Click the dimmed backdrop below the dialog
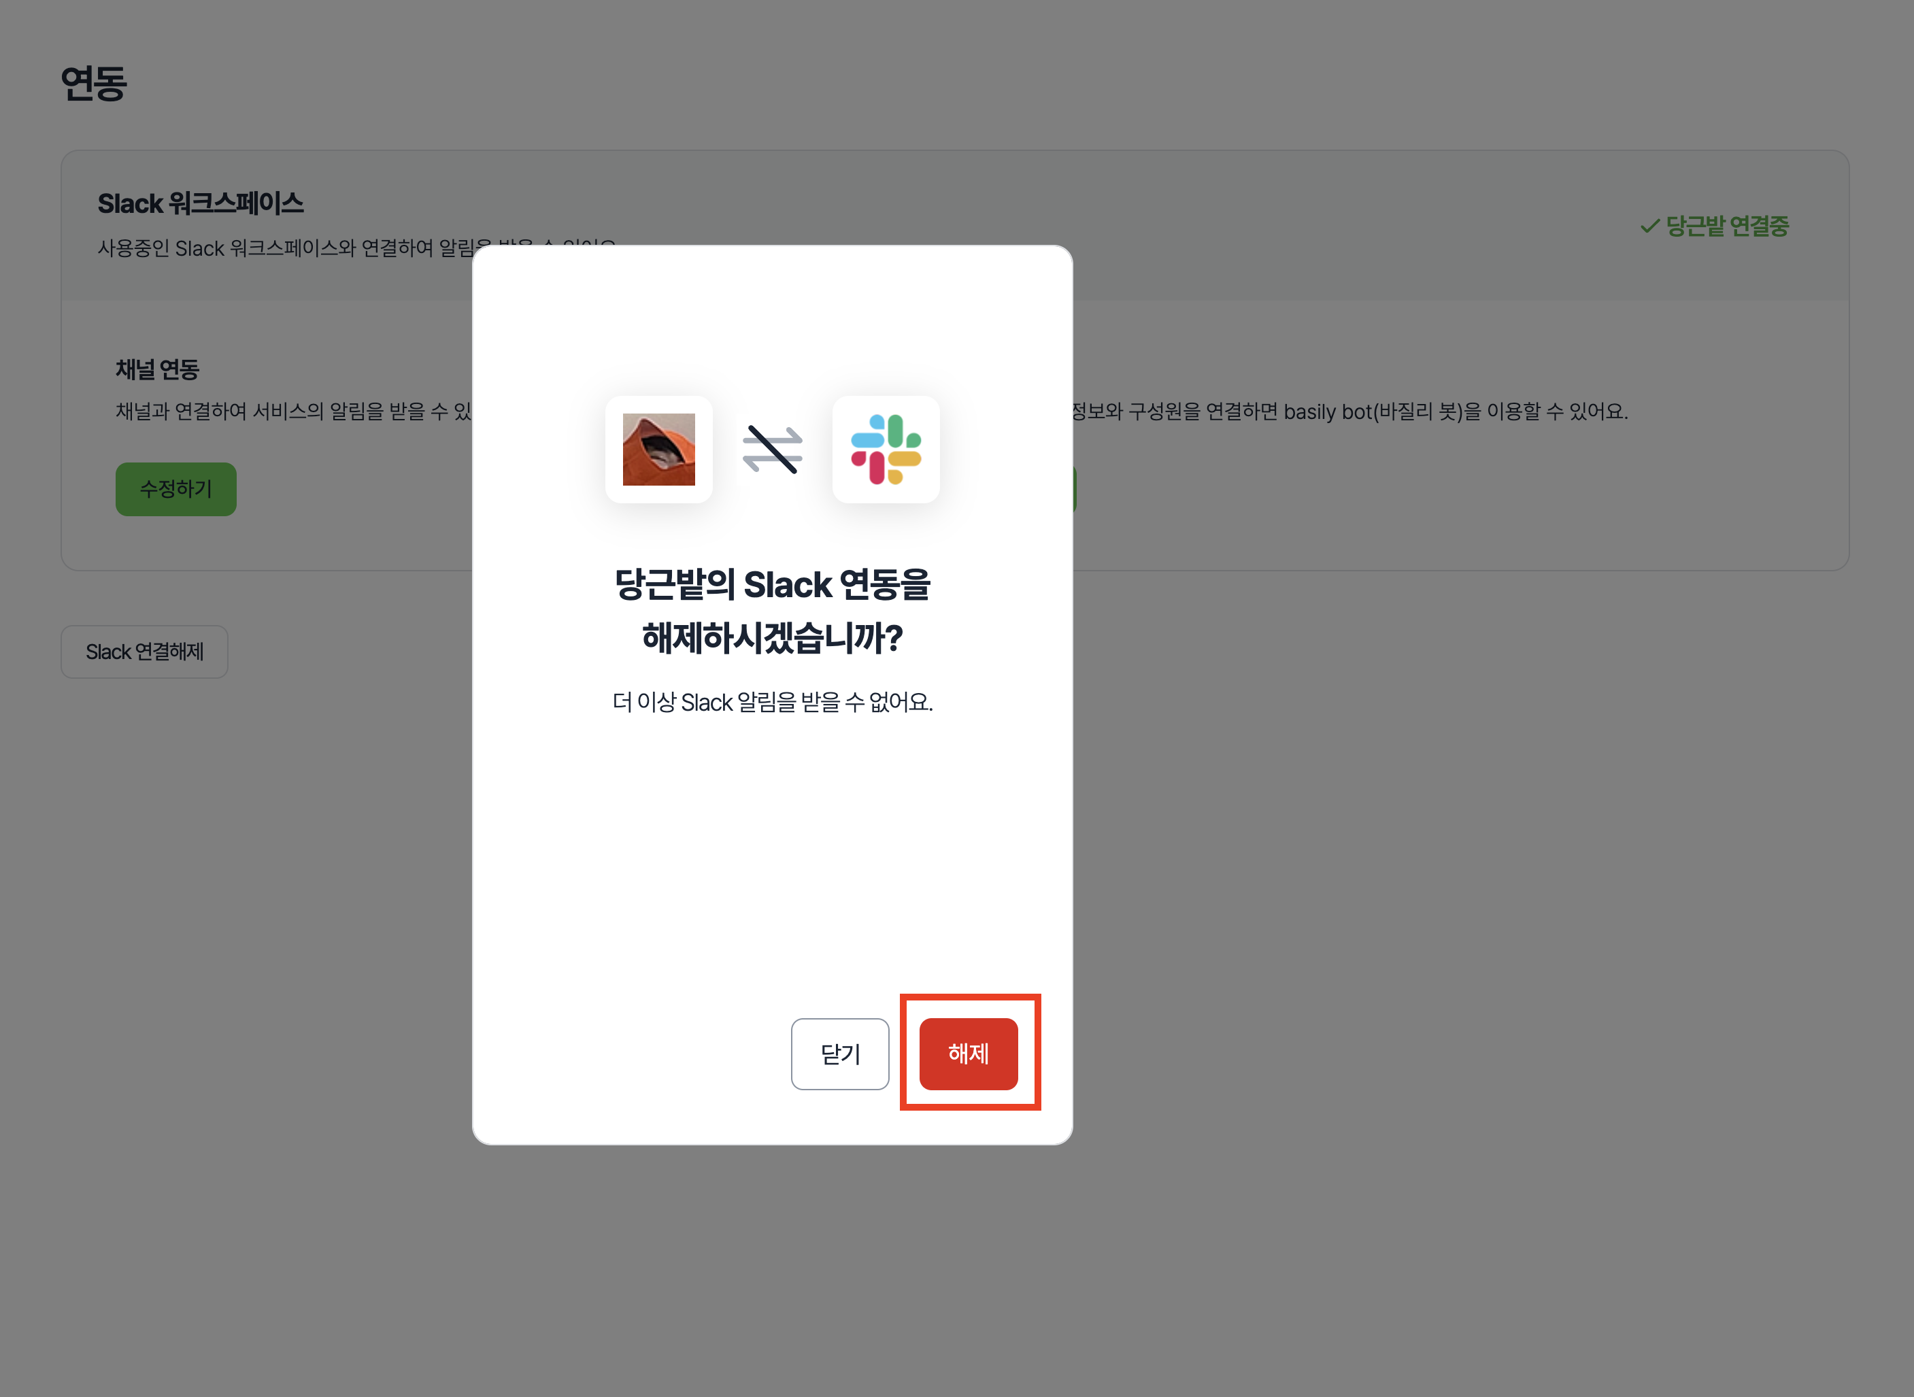Image resolution: width=1914 pixels, height=1397 pixels. tap(772, 1268)
